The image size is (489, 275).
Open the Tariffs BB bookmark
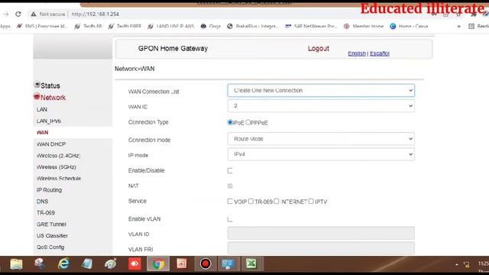click(x=89, y=26)
